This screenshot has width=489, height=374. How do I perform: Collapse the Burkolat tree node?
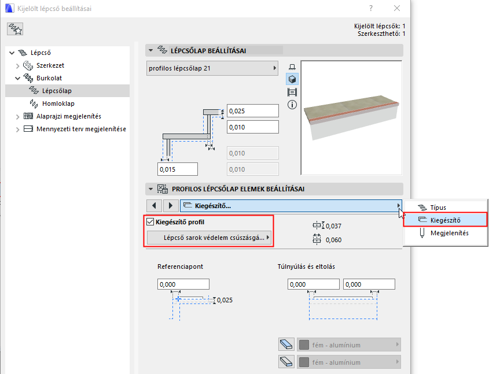17,79
